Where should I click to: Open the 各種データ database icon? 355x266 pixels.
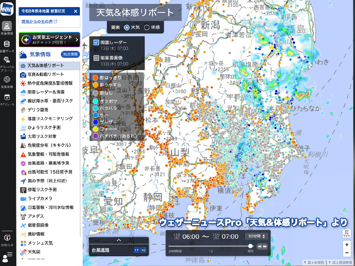pos(7,44)
